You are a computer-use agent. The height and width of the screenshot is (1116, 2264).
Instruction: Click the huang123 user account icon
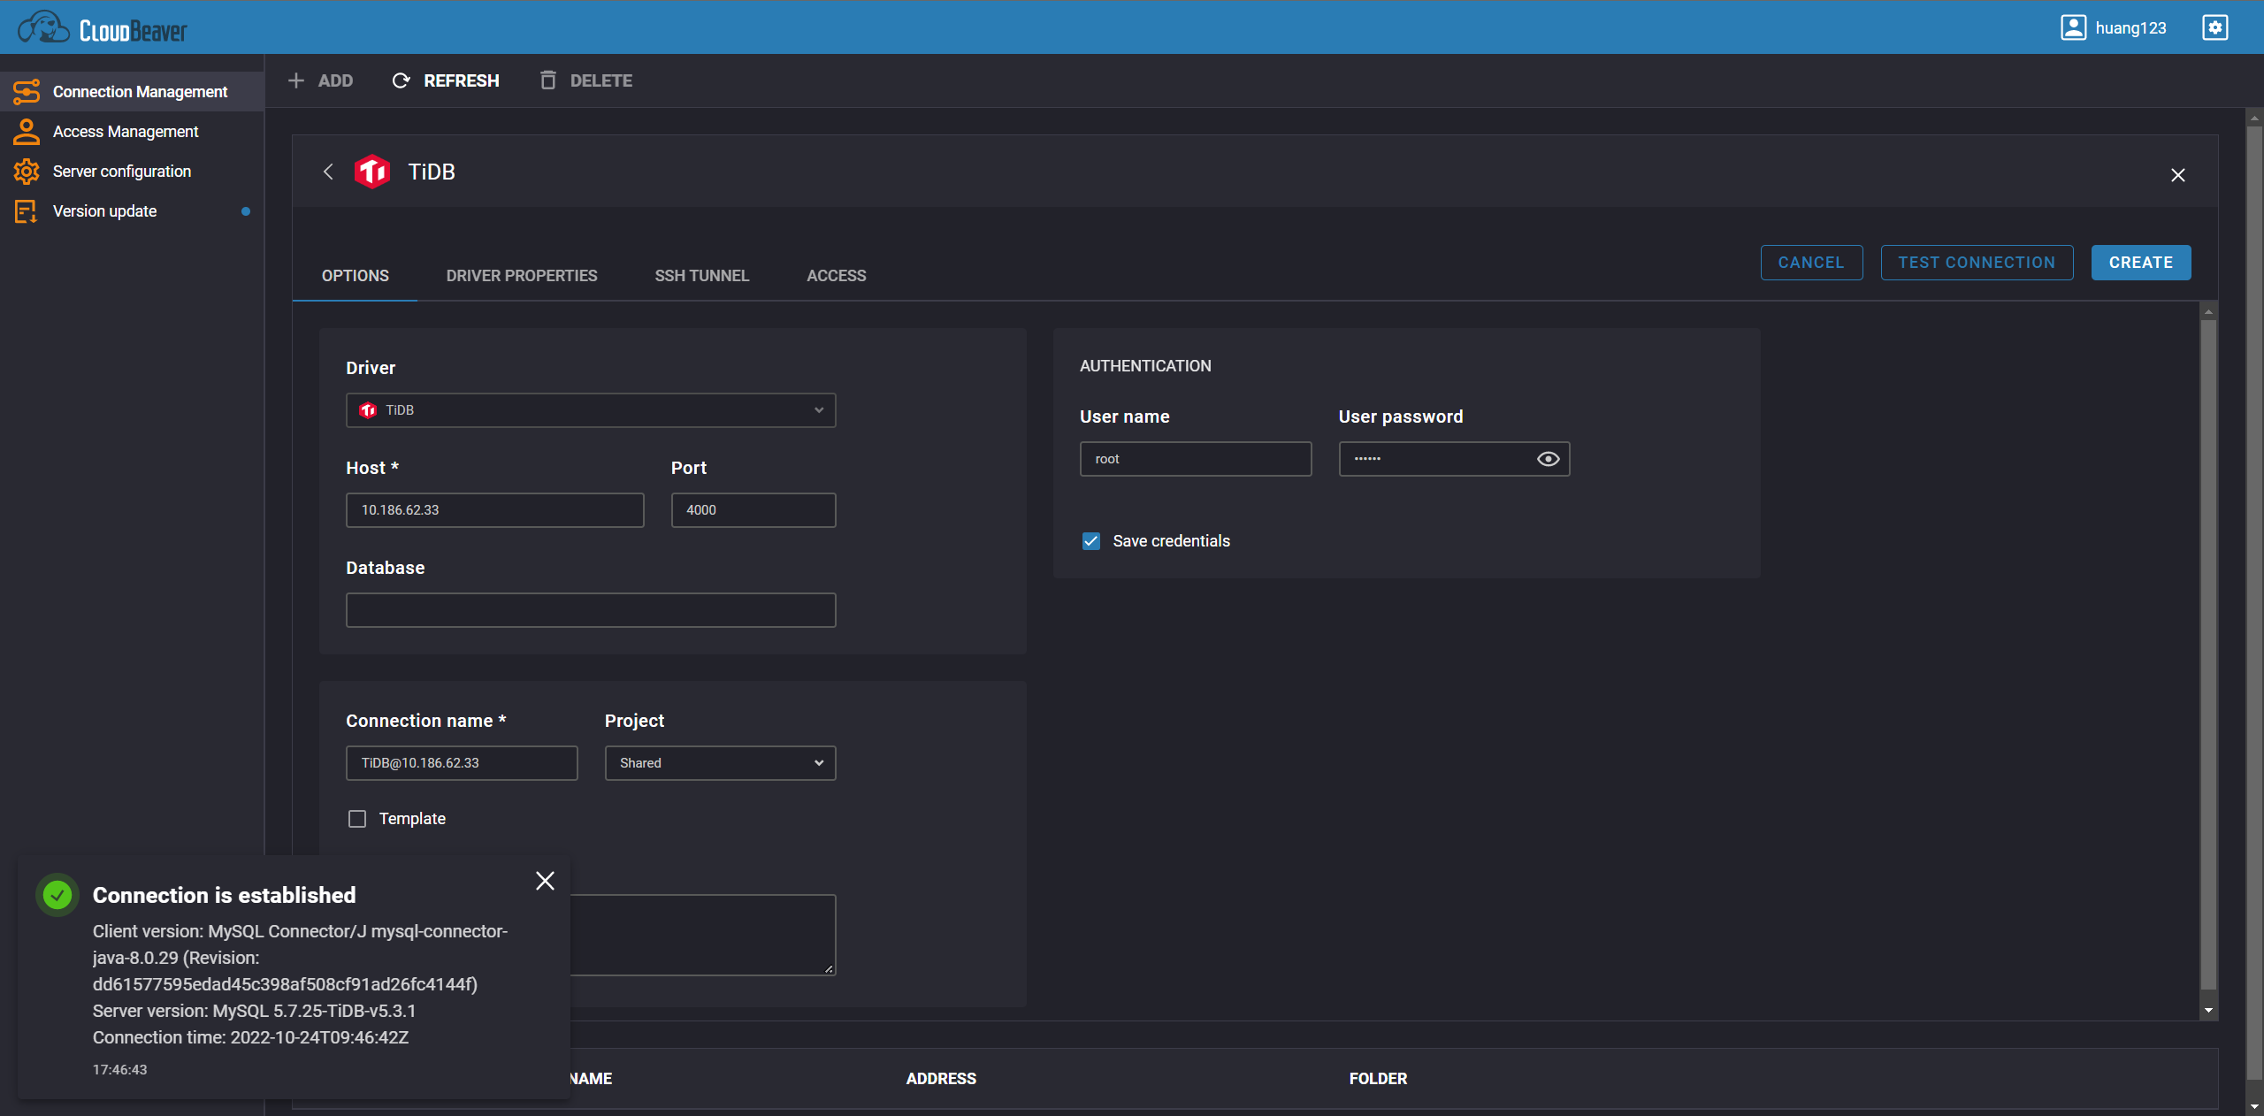click(x=2073, y=27)
